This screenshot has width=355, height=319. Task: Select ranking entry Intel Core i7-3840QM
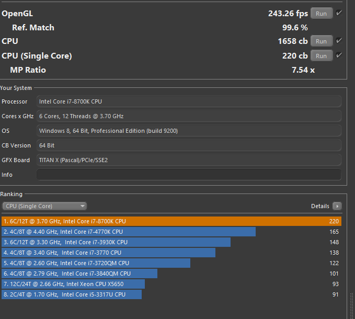pyautogui.click(x=171, y=274)
